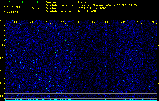Click the kHz axis unit label
This screenshot has width=159, height=101.
(2, 20)
